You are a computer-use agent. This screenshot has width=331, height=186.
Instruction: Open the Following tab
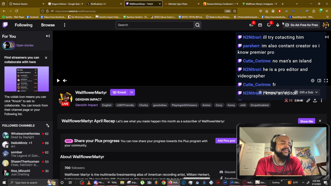[x=24, y=25]
